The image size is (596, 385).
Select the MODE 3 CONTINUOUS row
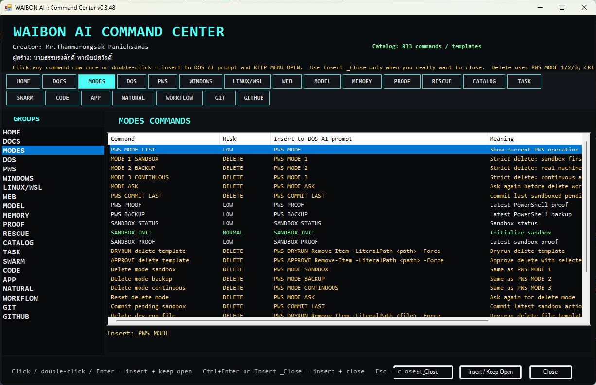point(345,177)
